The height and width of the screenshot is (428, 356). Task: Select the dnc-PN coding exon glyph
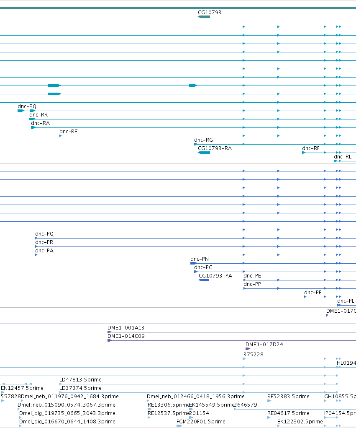point(193,263)
